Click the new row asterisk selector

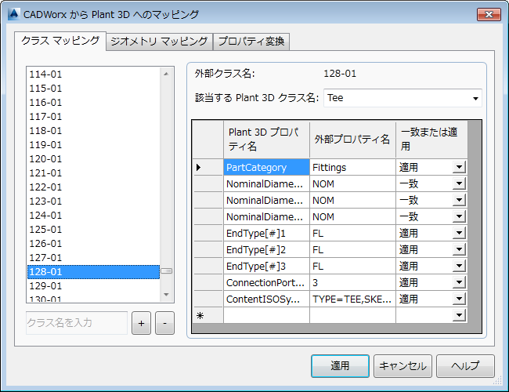pyautogui.click(x=208, y=315)
